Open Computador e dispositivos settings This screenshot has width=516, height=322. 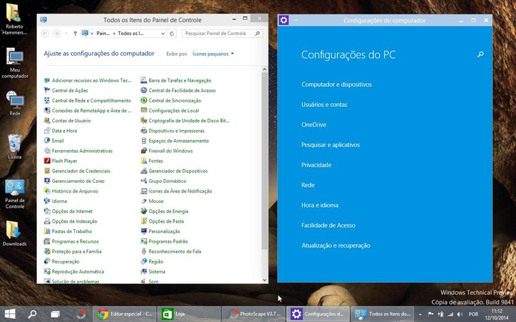tap(336, 84)
